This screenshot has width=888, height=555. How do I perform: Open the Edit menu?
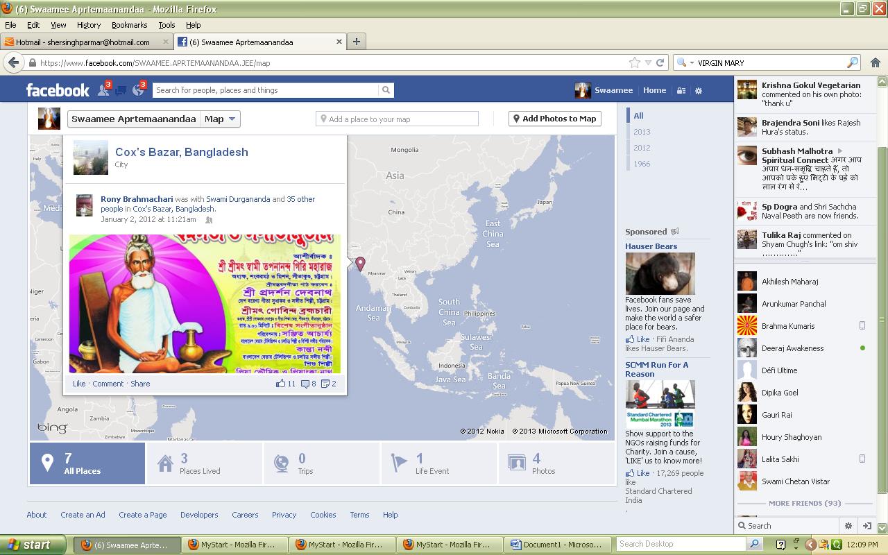click(x=33, y=25)
